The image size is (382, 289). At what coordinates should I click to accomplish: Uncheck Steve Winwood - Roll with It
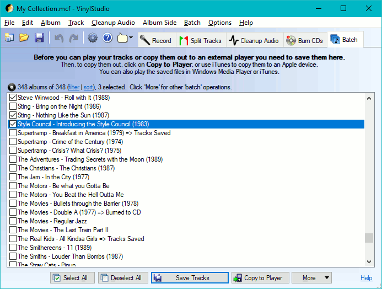(13, 98)
